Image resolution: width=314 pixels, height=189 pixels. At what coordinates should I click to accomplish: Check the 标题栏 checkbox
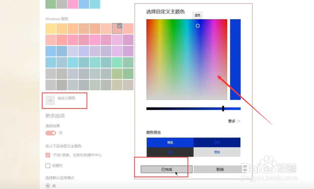point(48,165)
